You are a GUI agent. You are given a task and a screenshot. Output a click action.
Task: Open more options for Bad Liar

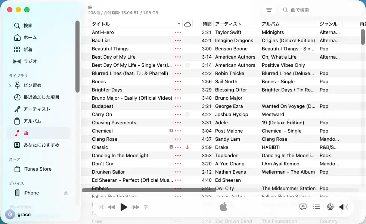tap(178, 40)
